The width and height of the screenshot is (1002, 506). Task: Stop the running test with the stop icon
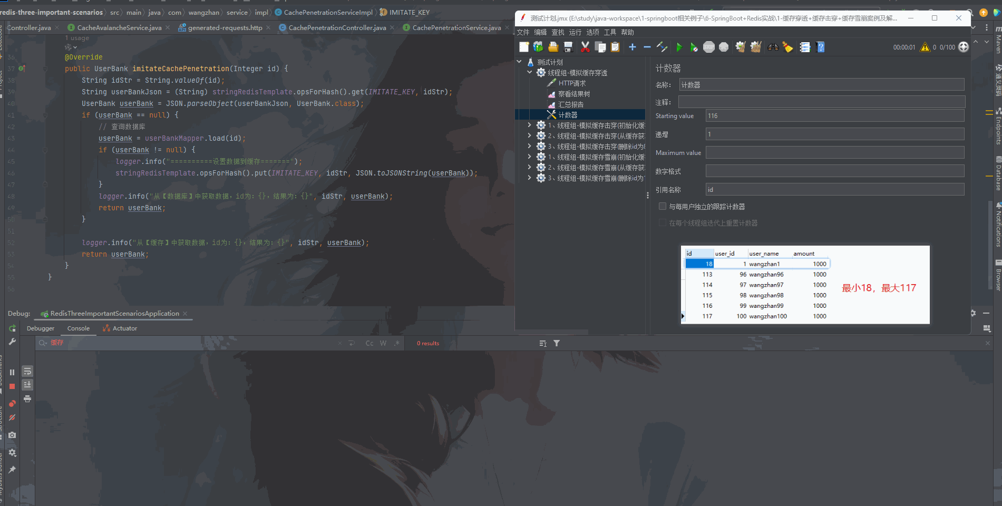click(709, 47)
